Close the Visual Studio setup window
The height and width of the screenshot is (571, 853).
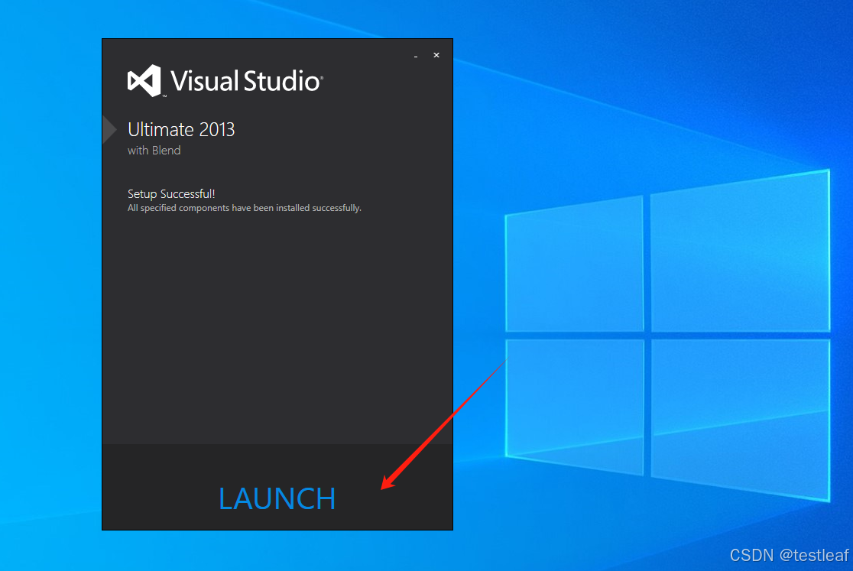[436, 55]
